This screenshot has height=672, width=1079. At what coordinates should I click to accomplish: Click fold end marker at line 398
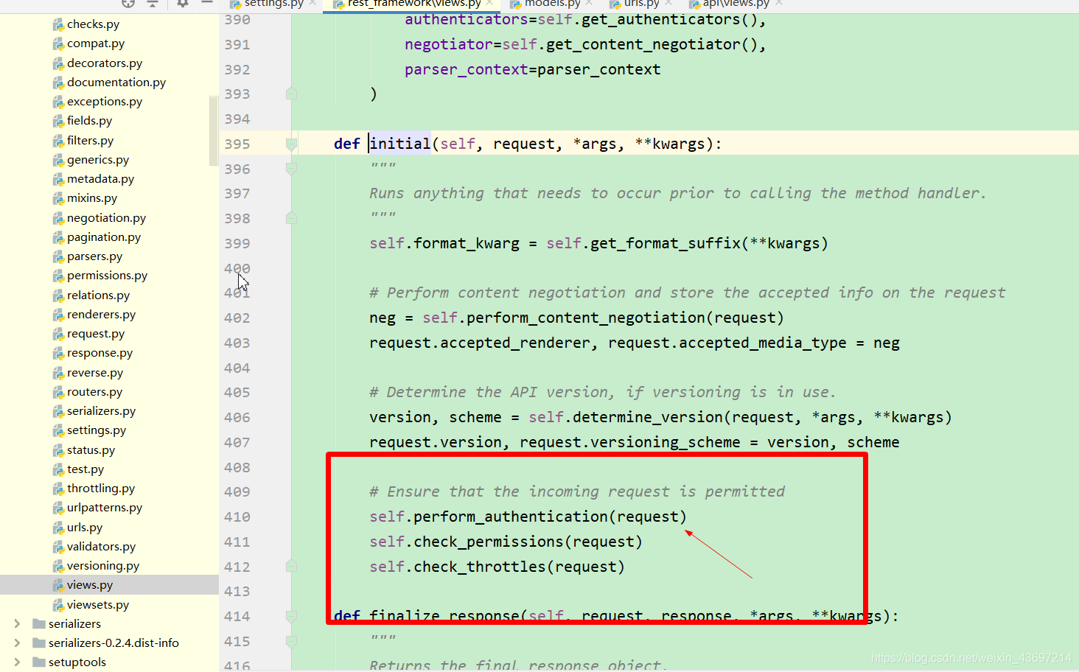(292, 218)
